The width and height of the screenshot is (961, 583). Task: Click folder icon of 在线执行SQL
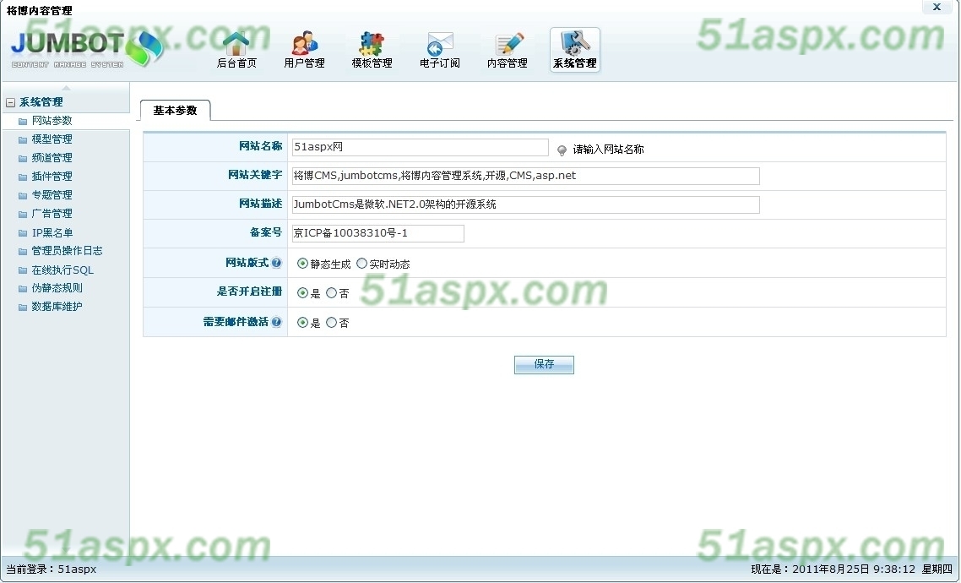(x=23, y=270)
